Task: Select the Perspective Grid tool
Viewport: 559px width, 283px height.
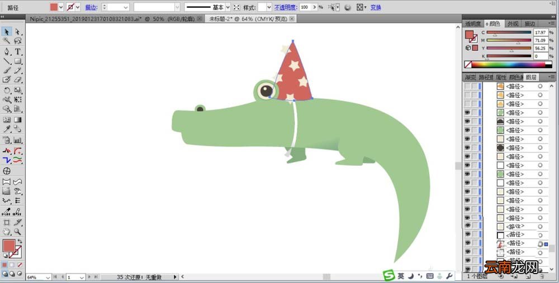Action: pos(17,109)
